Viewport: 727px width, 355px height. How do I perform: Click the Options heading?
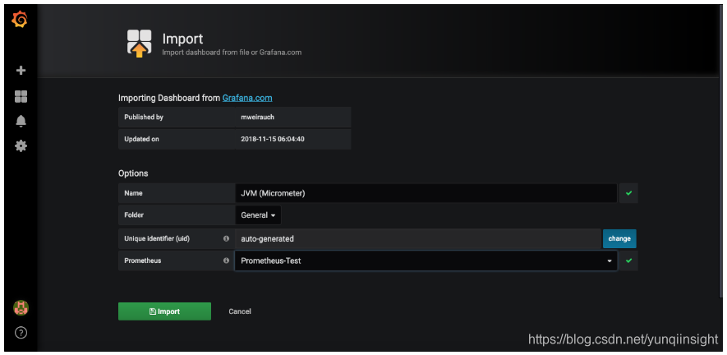pyautogui.click(x=133, y=173)
